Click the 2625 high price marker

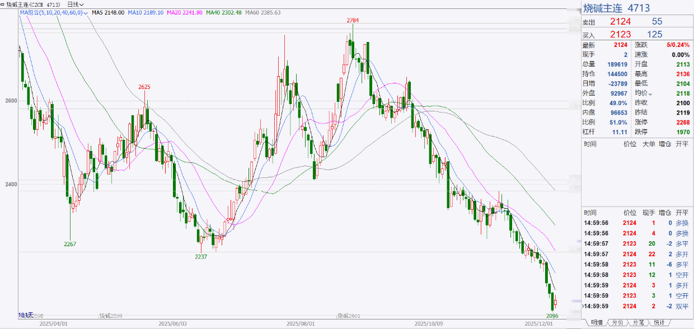pyautogui.click(x=145, y=87)
